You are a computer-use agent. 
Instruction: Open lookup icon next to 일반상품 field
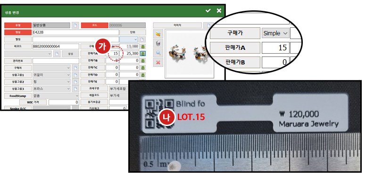(75, 25)
